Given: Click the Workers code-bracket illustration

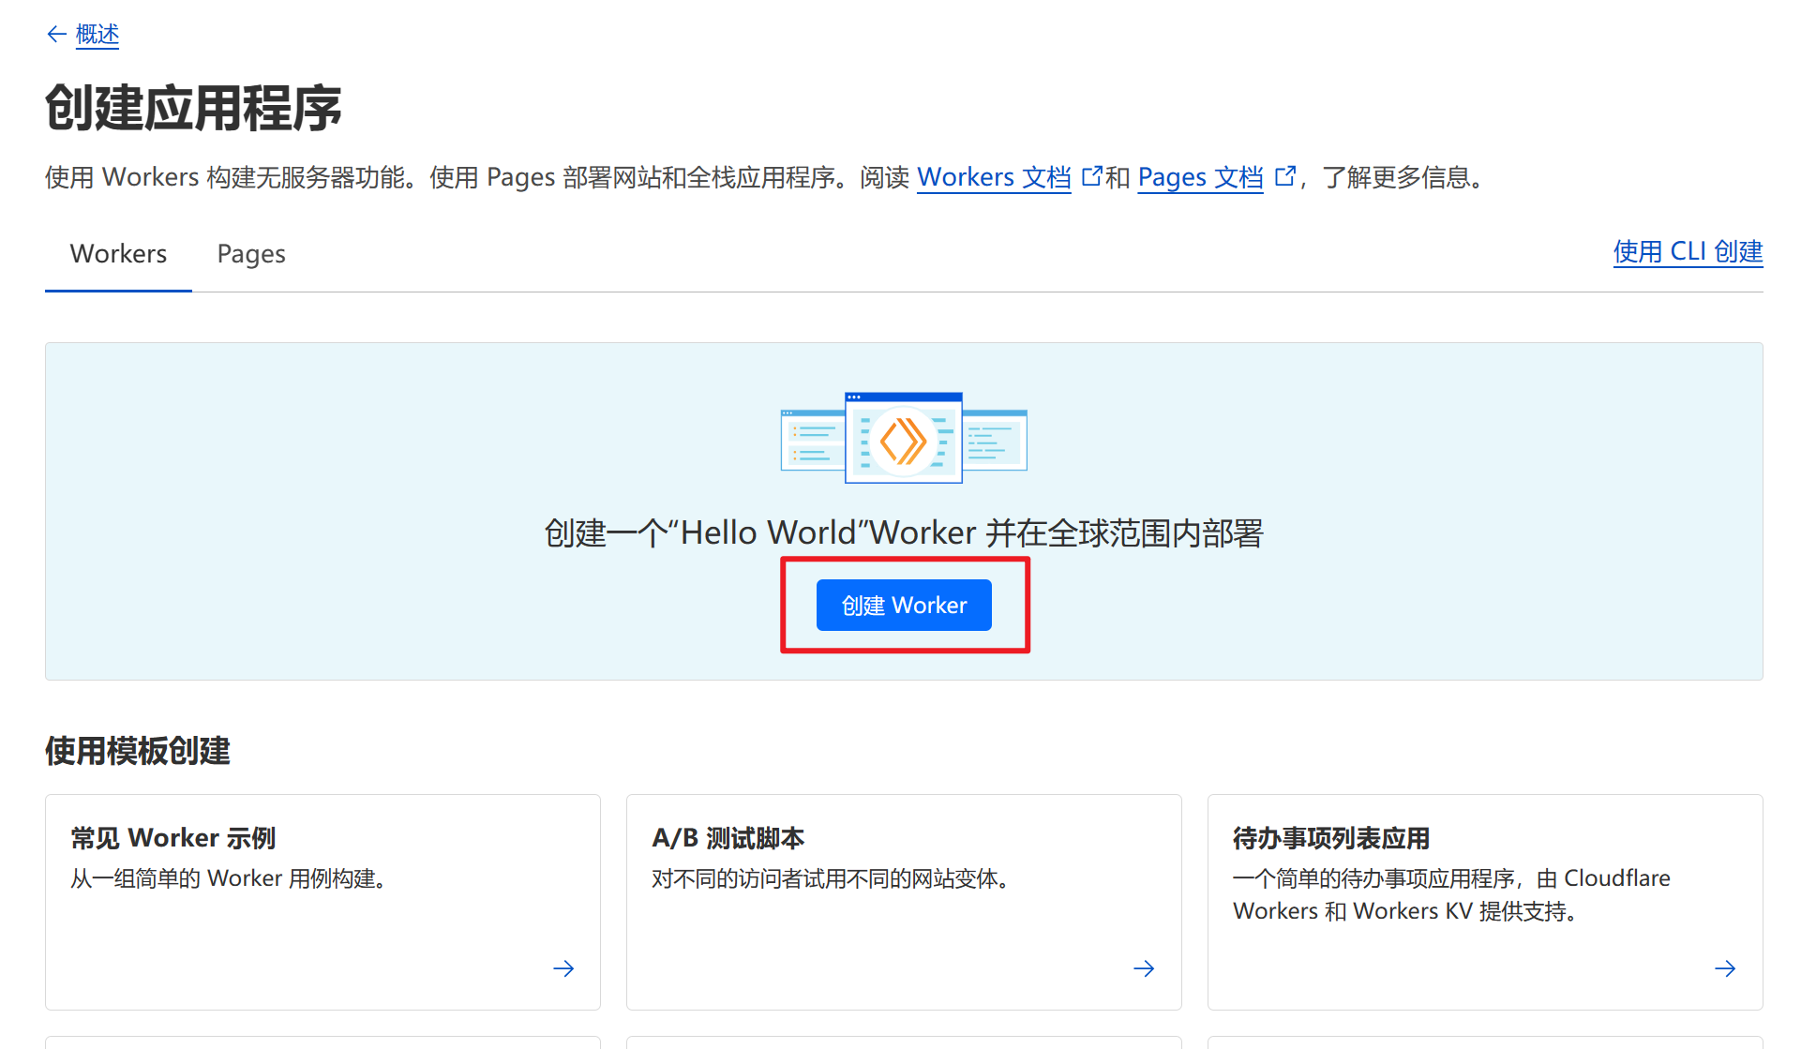Looking at the screenshot, I should click(x=903, y=440).
